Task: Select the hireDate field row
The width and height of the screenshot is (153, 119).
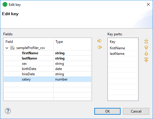Action: coord(48,74)
